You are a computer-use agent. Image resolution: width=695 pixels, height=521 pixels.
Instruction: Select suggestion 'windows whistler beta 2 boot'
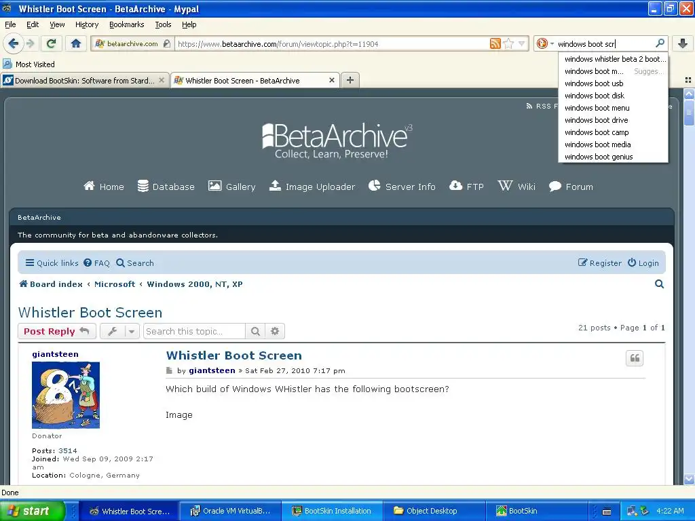[614, 59]
